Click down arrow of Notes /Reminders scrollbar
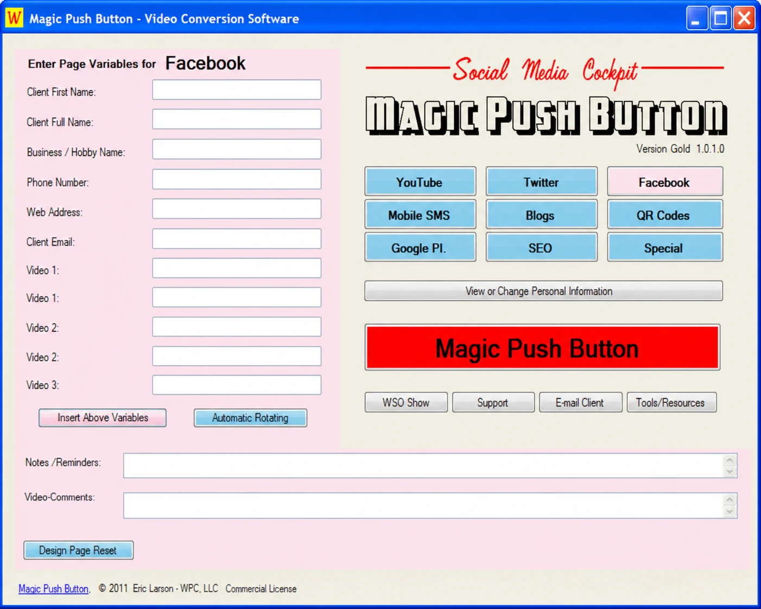 click(730, 472)
